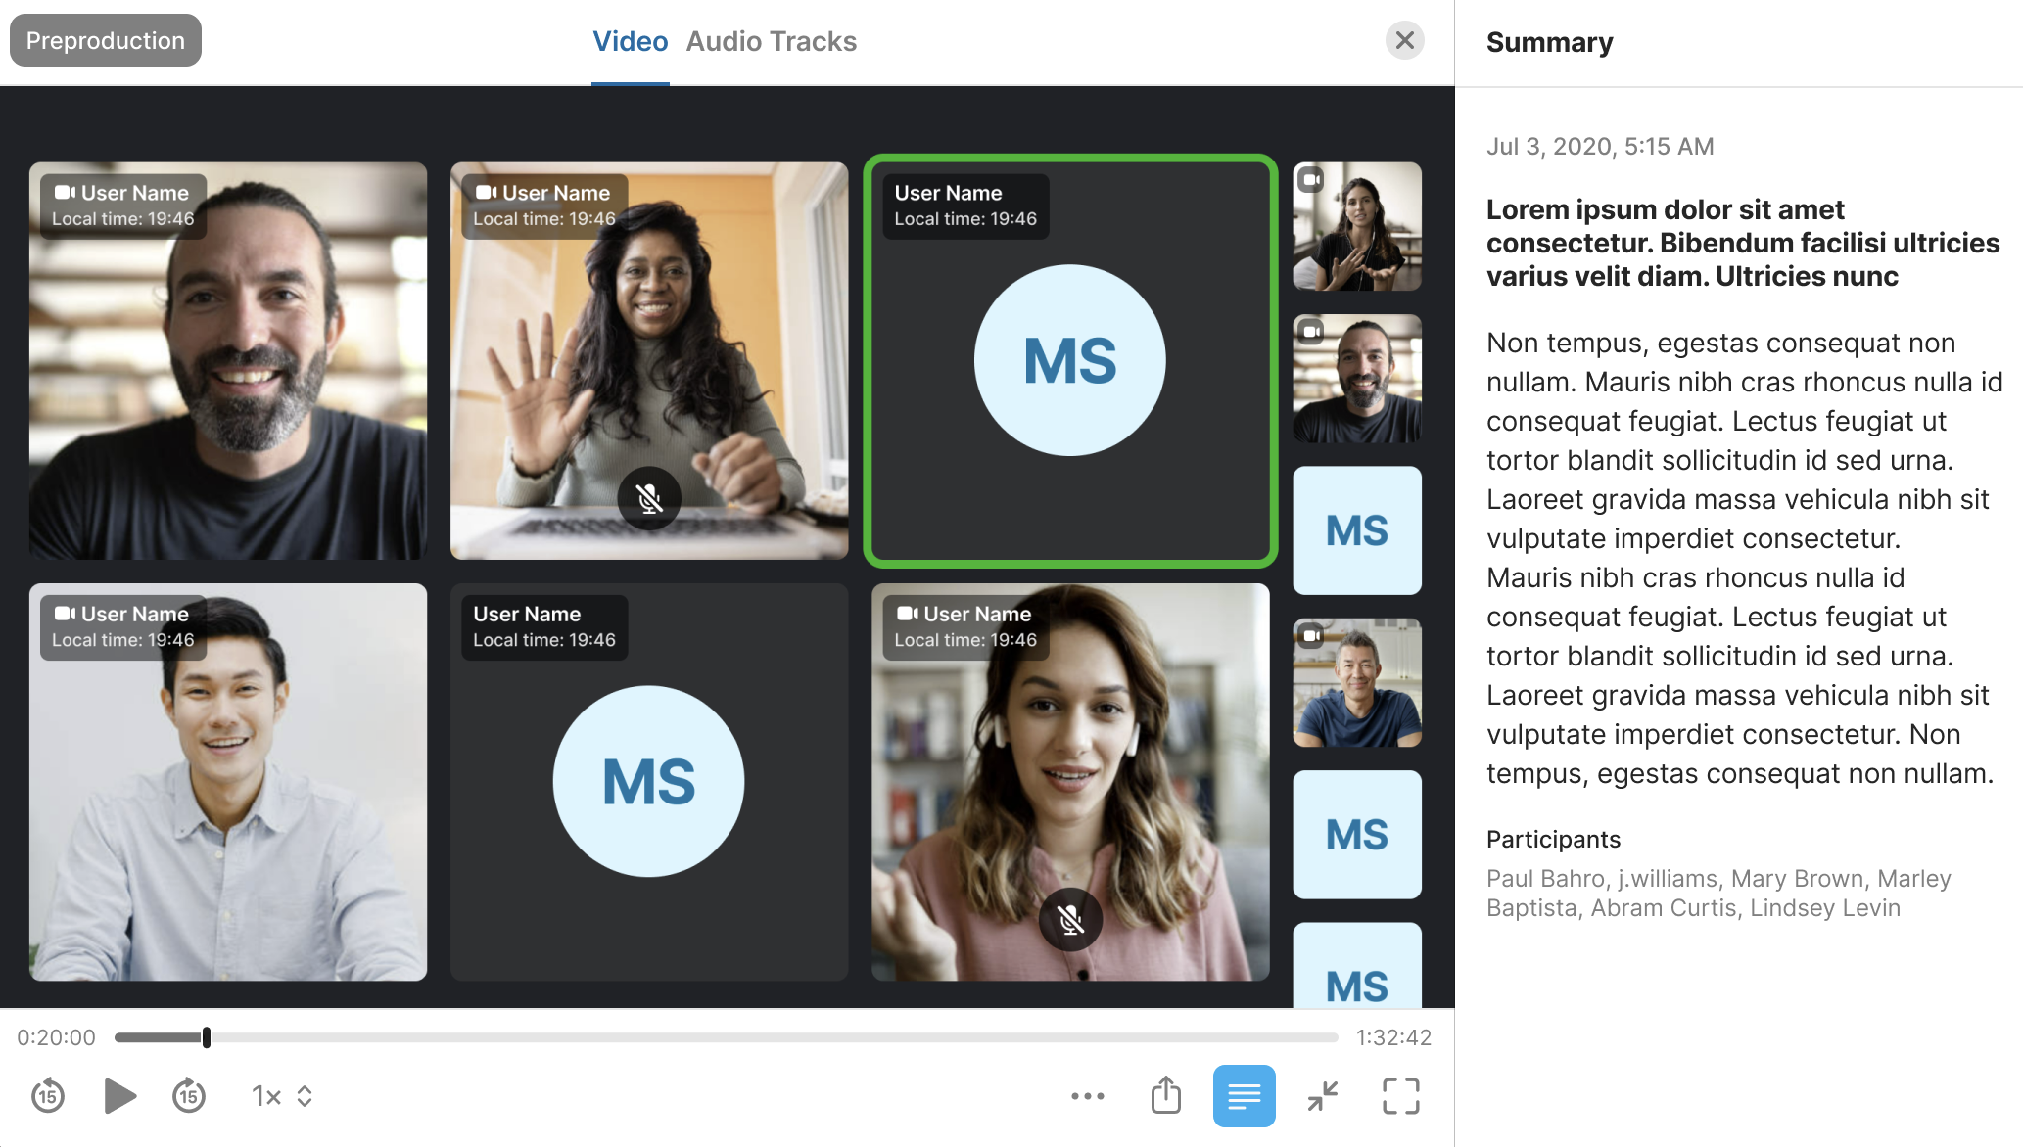Open the three-dot more options menu
Viewport: 2023px width, 1147px height.
pyautogui.click(x=1087, y=1096)
